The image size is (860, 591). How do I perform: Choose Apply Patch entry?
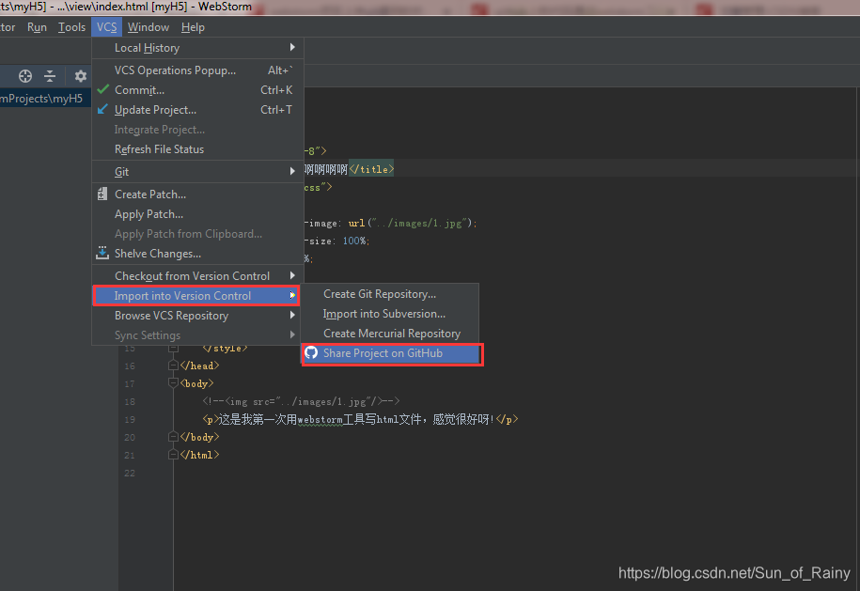(x=197, y=214)
